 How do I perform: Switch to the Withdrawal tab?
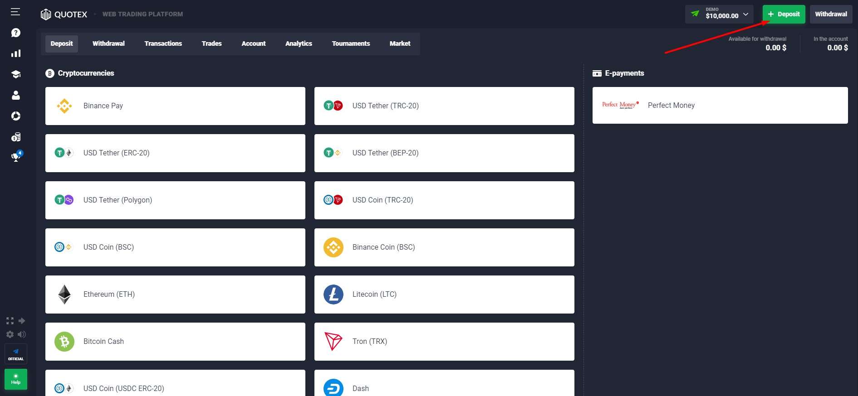tap(108, 43)
